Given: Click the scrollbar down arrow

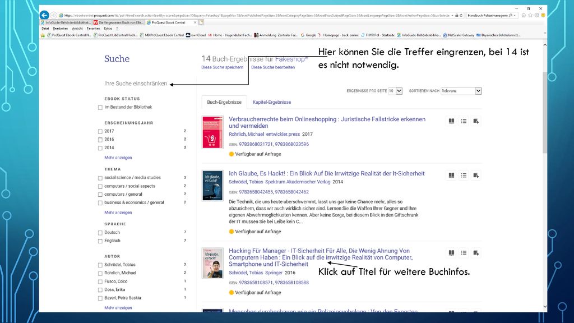Looking at the screenshot, I should pos(545,307).
